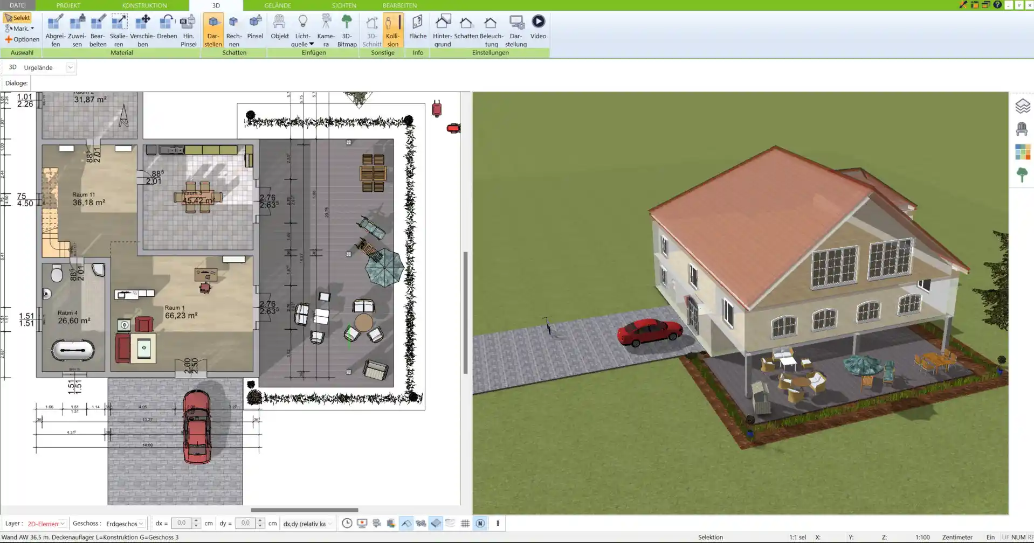Click the 2D plan horizontal scrollbar
This screenshot has height=543, width=1034.
click(x=304, y=510)
